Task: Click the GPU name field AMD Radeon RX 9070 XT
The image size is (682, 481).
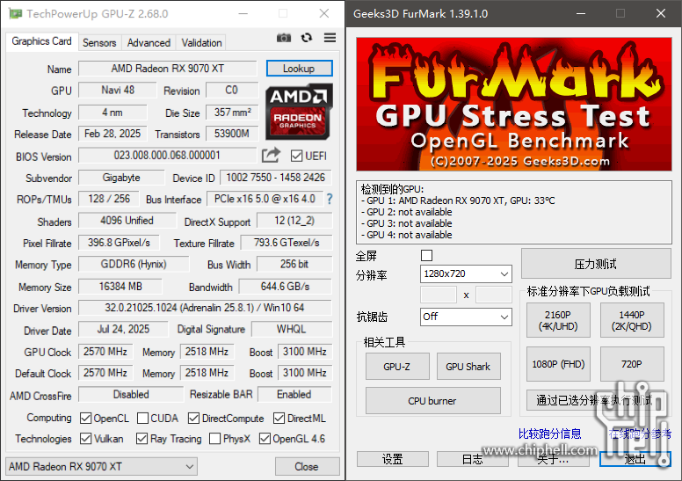Action: pyautogui.click(x=168, y=69)
